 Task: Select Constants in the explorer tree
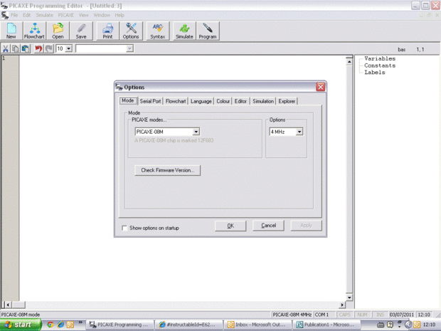tap(380, 65)
